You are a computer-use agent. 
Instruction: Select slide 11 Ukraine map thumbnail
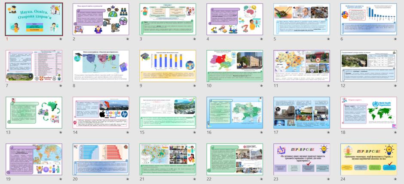[x=302, y=66]
